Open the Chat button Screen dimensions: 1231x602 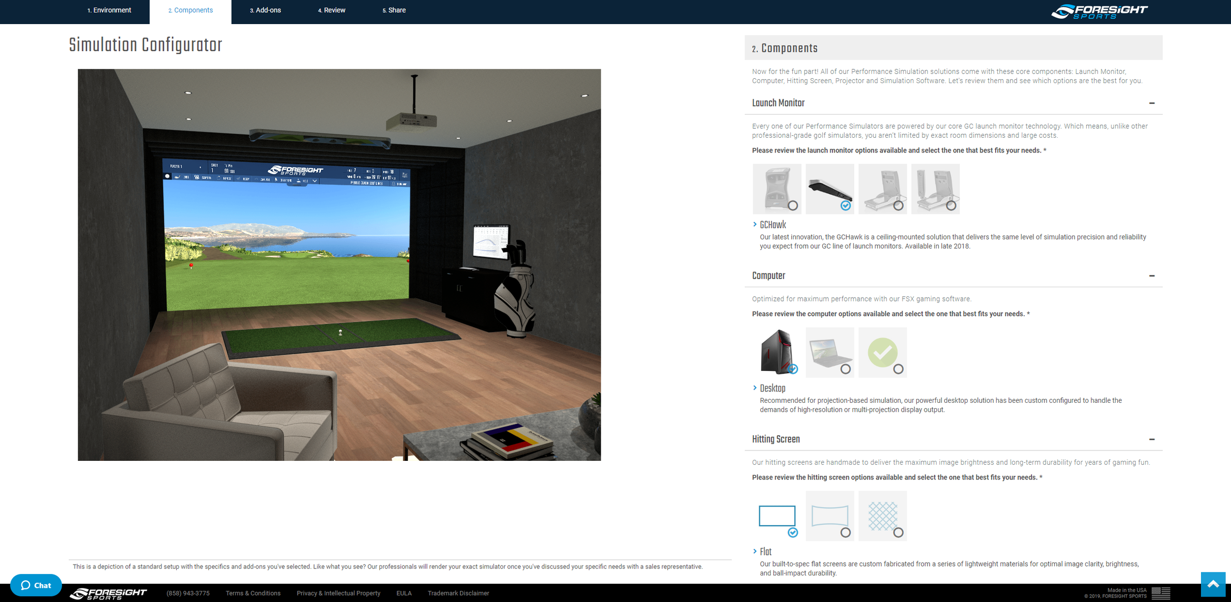(36, 585)
